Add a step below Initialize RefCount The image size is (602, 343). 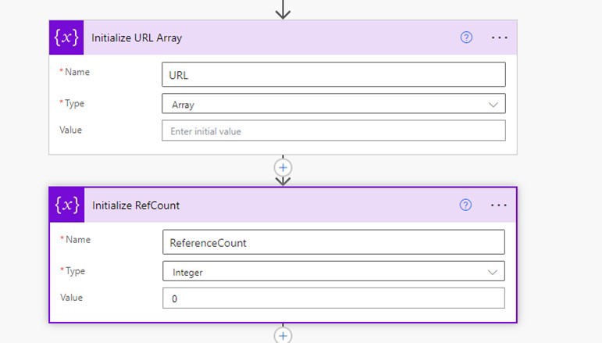pos(283,334)
